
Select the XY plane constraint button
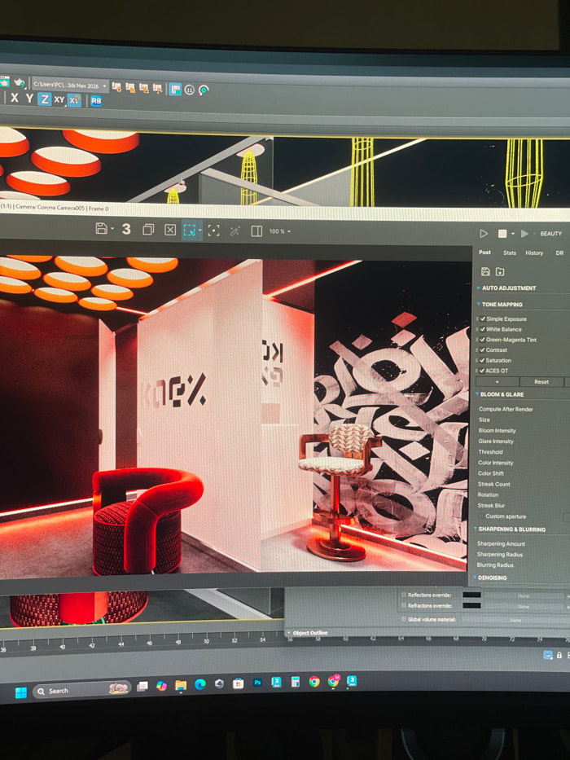59,99
